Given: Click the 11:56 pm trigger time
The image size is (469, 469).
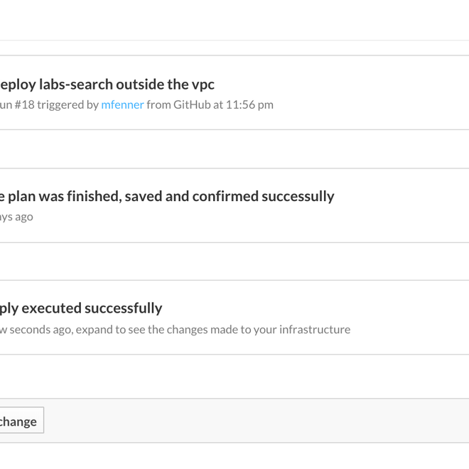Looking at the screenshot, I should click(249, 104).
